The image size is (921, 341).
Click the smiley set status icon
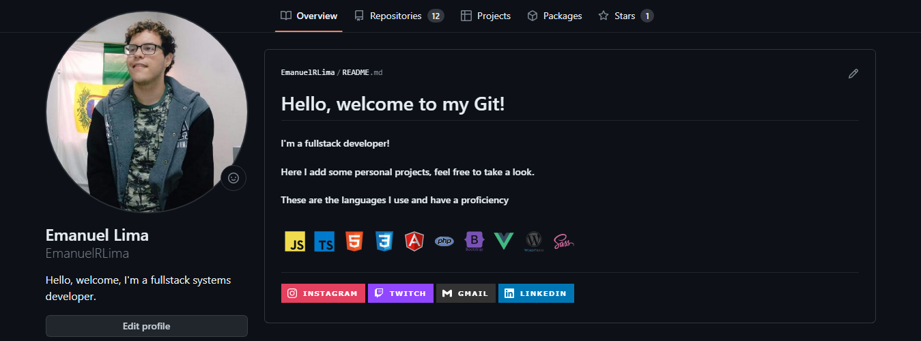coord(233,178)
